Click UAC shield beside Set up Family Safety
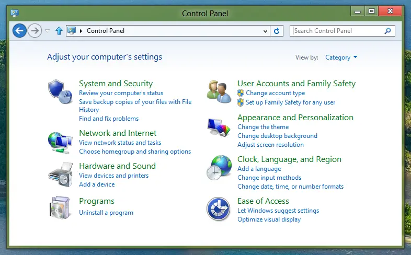 (x=241, y=102)
